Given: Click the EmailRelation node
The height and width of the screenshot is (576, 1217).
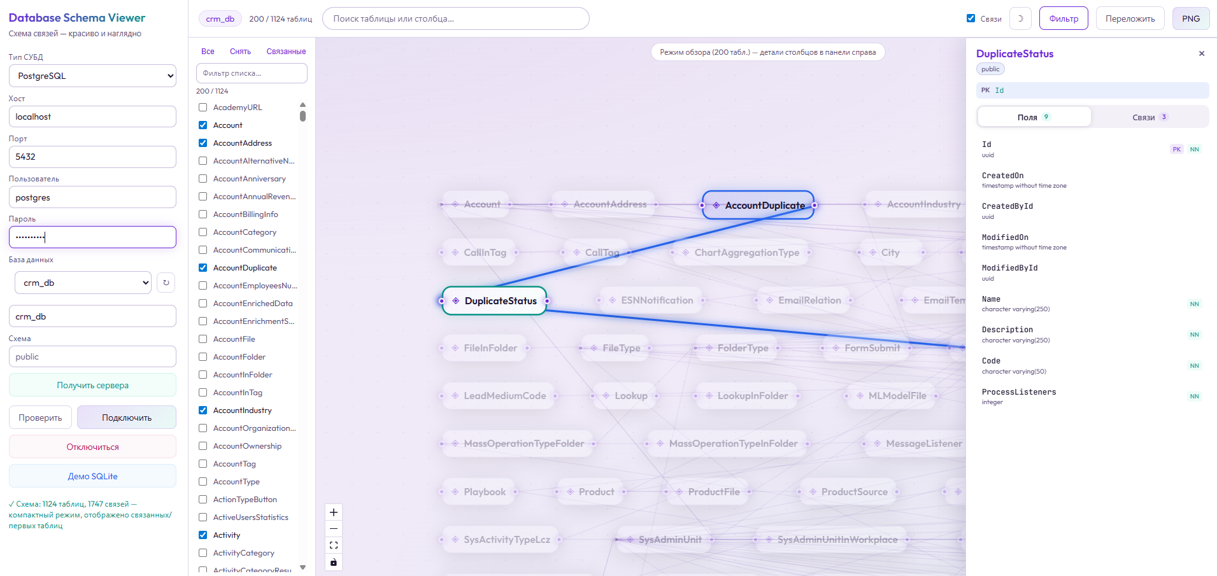Looking at the screenshot, I should click(802, 300).
